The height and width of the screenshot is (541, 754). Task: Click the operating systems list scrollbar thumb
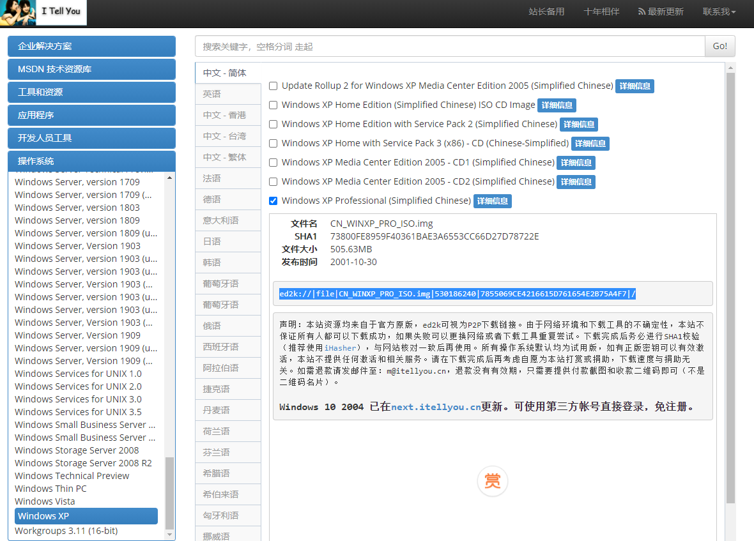pos(169,492)
